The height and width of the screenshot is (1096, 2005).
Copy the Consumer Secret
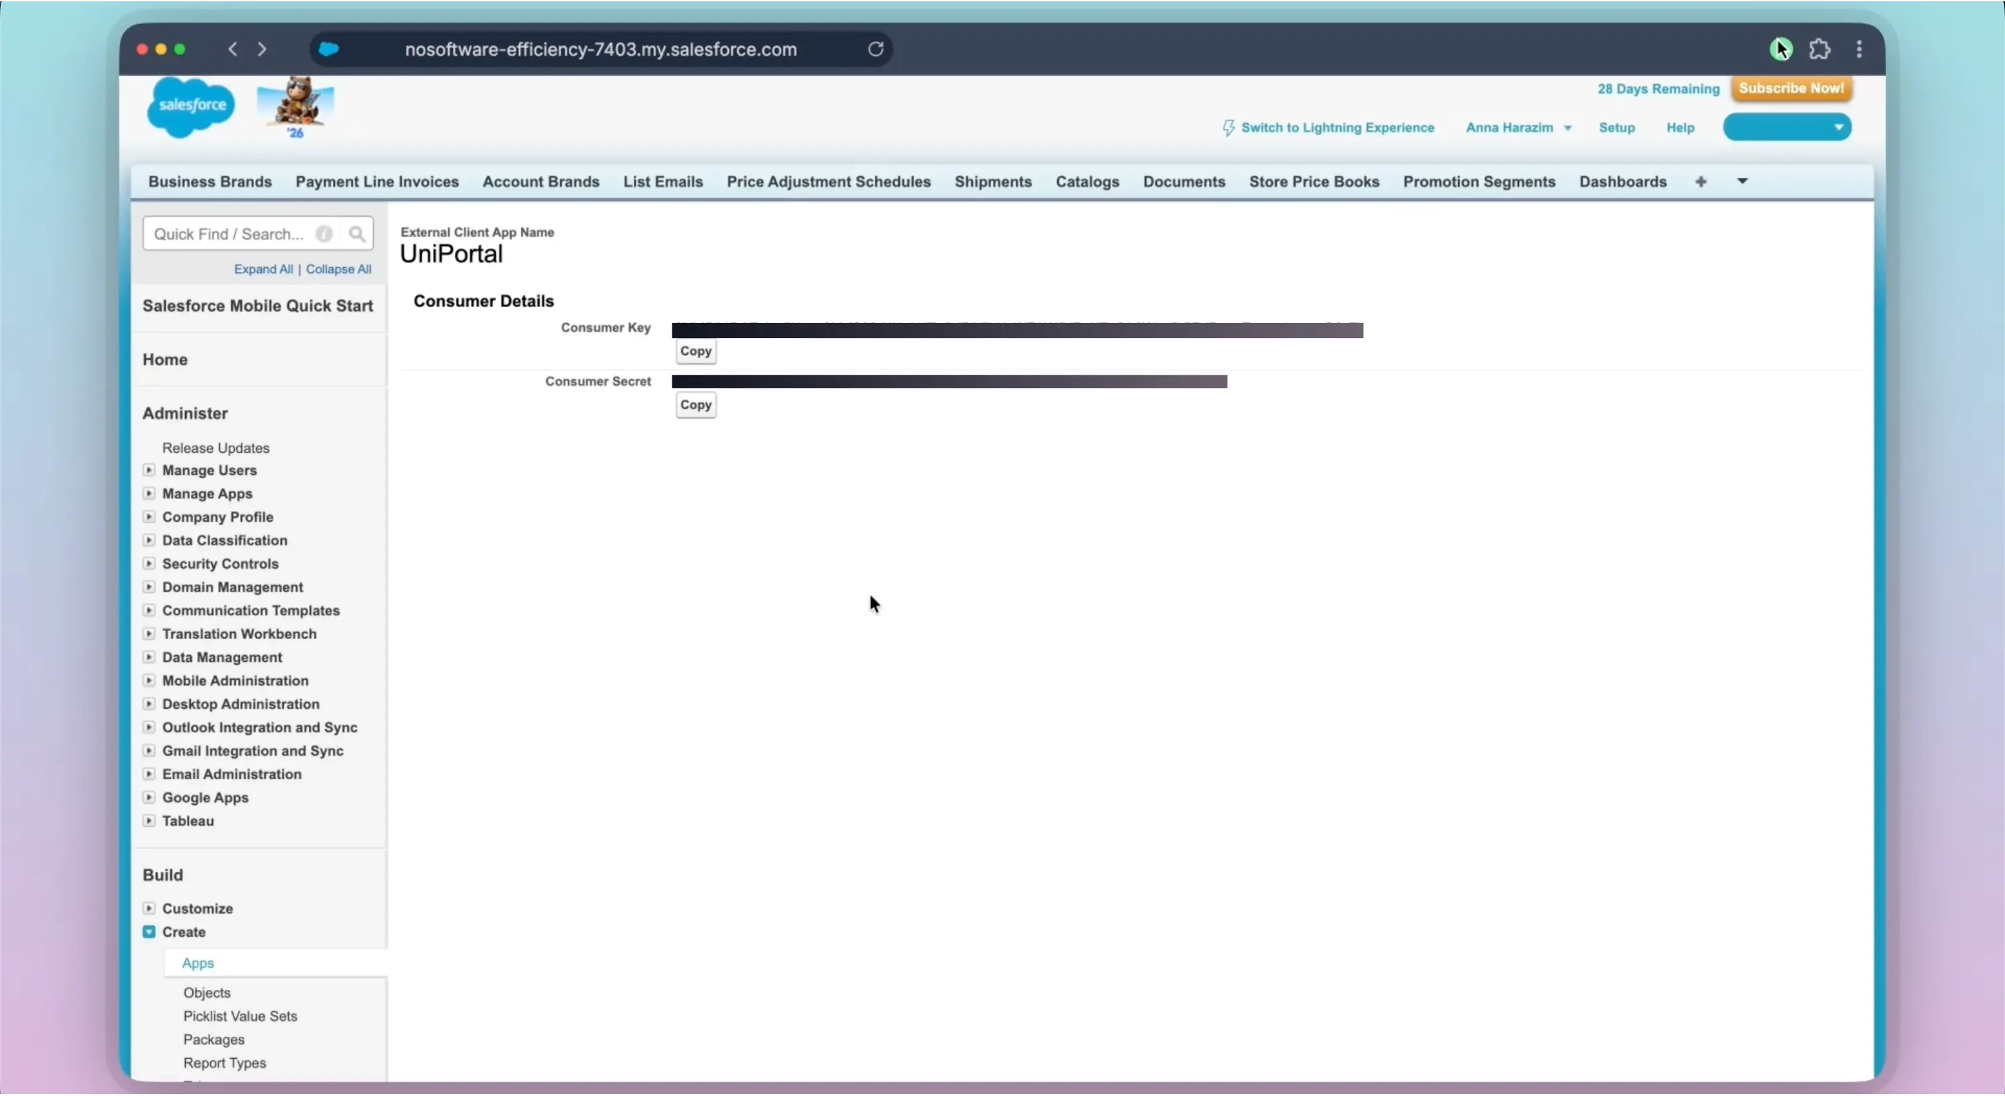pyautogui.click(x=696, y=404)
